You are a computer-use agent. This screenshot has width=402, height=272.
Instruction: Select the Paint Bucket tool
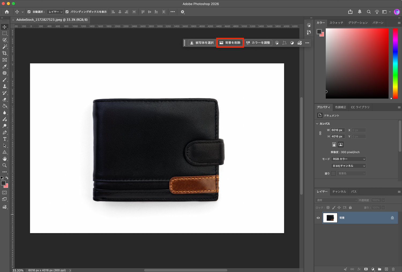pos(5,106)
